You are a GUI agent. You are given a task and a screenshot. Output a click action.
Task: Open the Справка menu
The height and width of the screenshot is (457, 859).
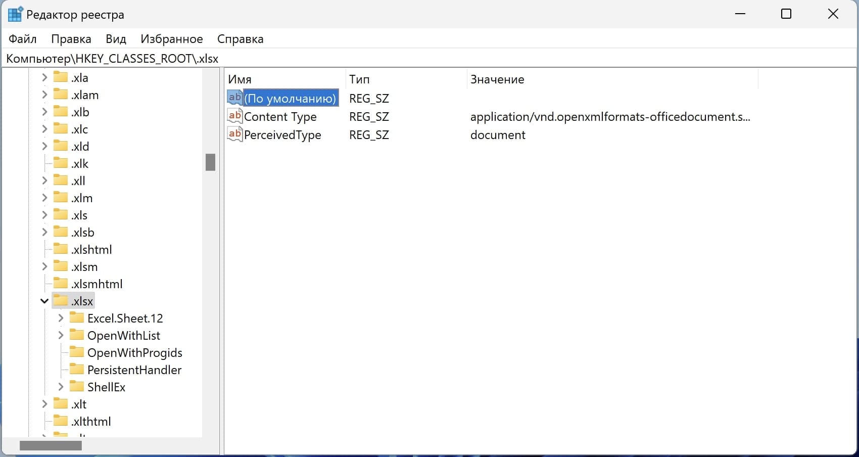240,39
